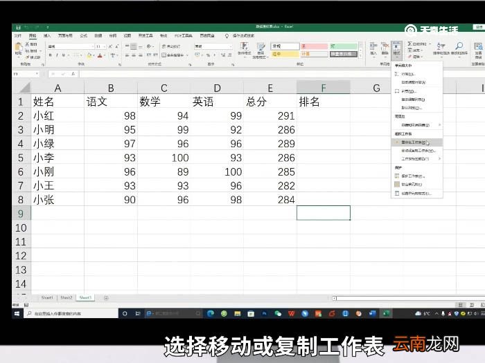Open the Windows Start menu

click(x=17, y=314)
